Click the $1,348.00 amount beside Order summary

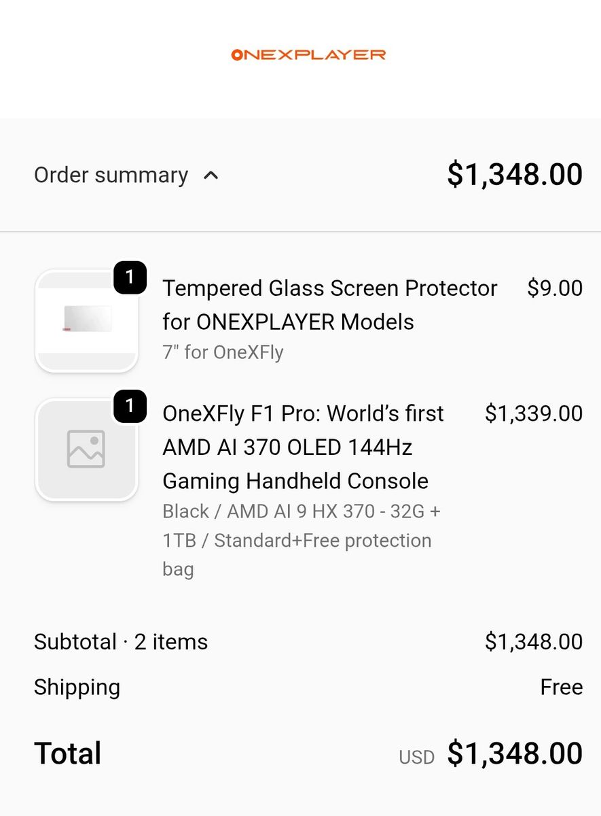514,175
